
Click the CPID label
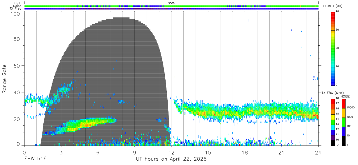pyautogui.click(x=18, y=3)
